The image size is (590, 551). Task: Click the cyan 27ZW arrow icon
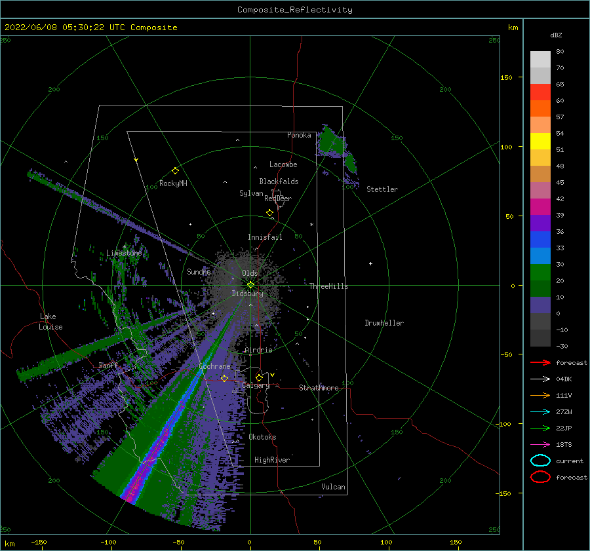pos(540,412)
